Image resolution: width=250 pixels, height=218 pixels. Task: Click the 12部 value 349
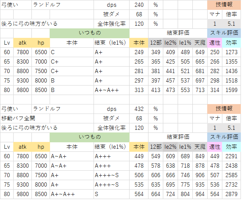tap(155, 52)
